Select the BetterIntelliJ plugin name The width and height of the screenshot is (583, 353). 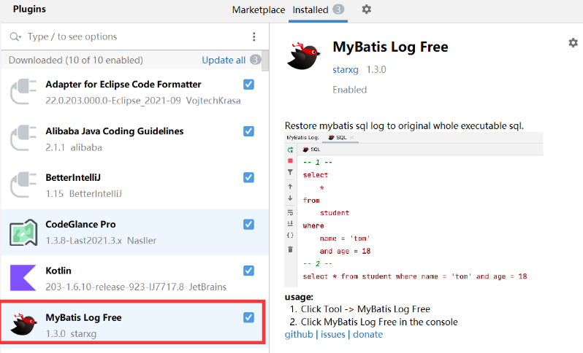point(73,178)
